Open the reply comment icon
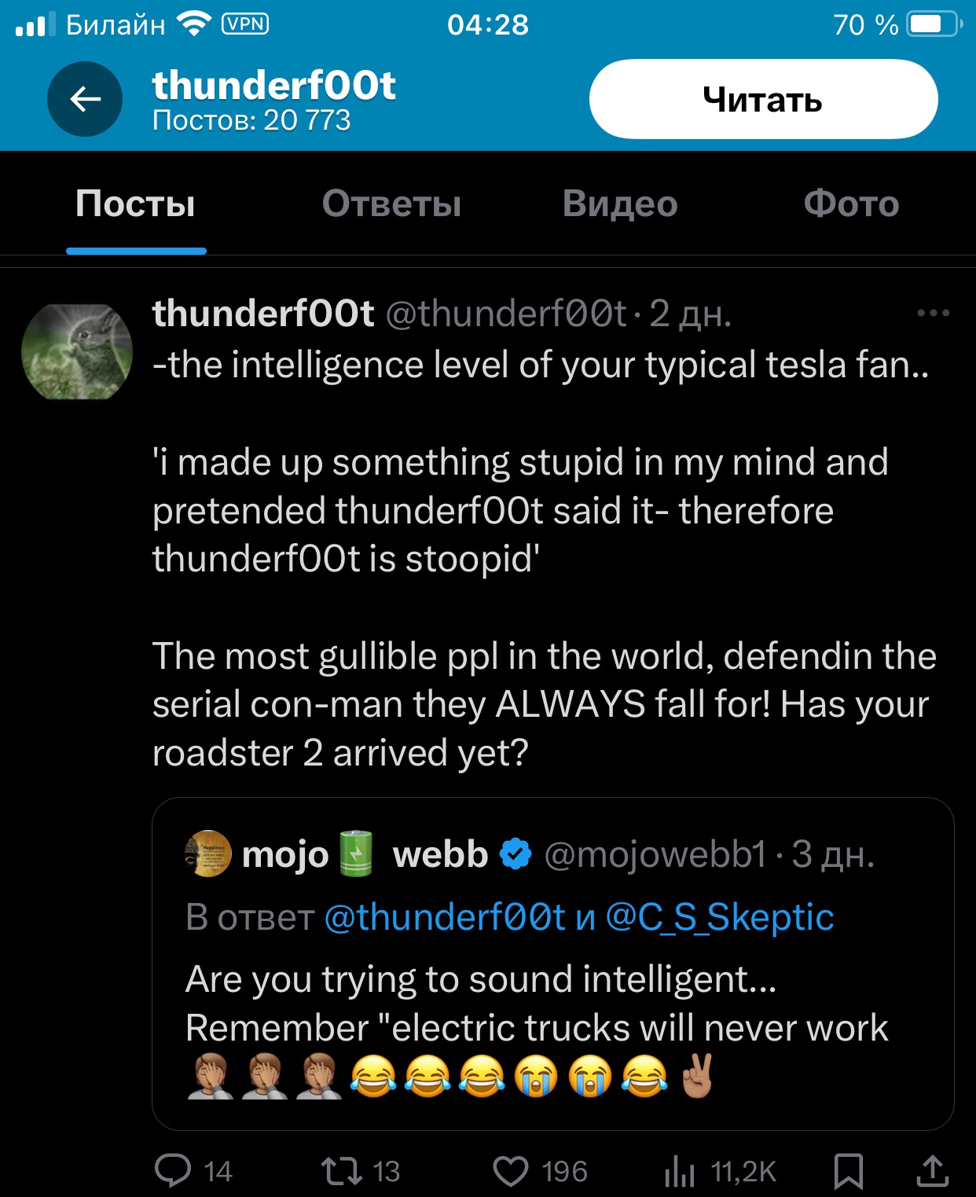Screen dimensions: 976x1197 (173, 1170)
